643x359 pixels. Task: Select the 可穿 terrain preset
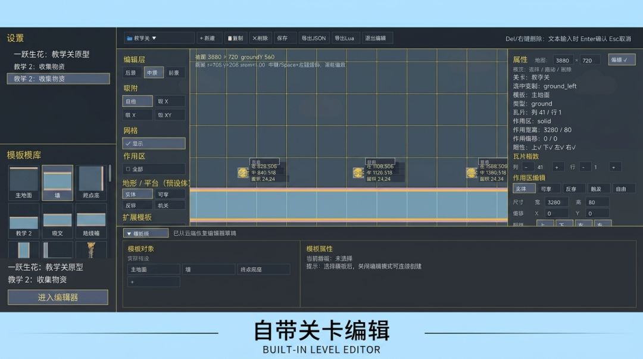click(x=170, y=194)
